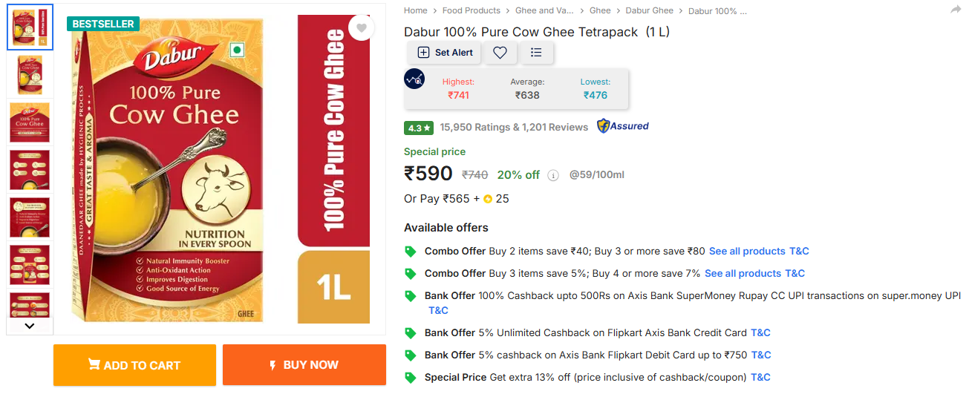Click the BUY NOW button
The width and height of the screenshot is (969, 397).
[304, 365]
